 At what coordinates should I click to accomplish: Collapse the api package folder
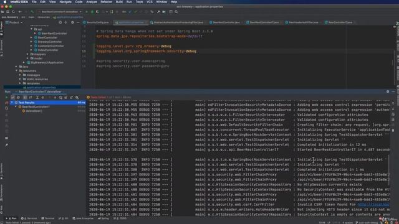(32, 29)
